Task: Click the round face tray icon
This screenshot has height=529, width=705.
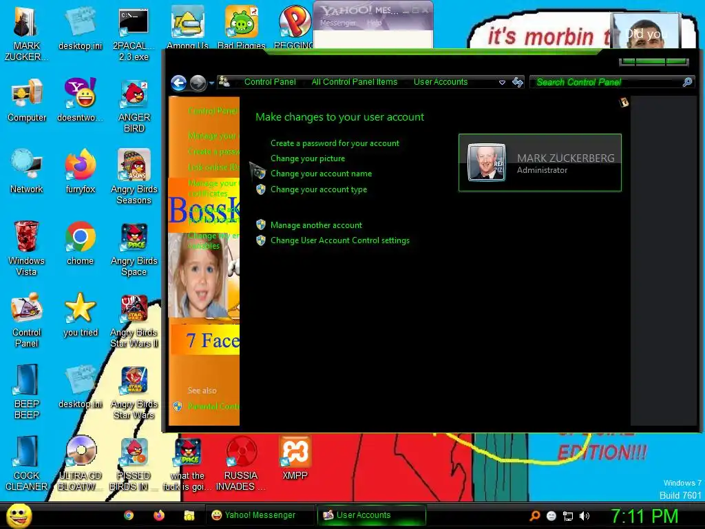Action: 551,516
